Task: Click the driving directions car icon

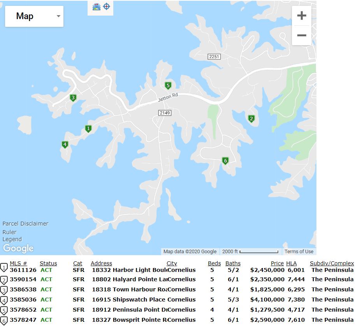Action: (96, 7)
